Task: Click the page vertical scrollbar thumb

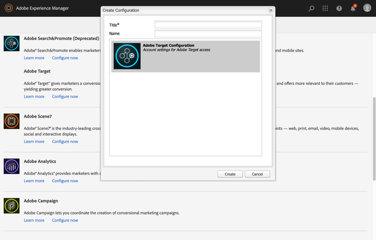Action: click(x=374, y=139)
